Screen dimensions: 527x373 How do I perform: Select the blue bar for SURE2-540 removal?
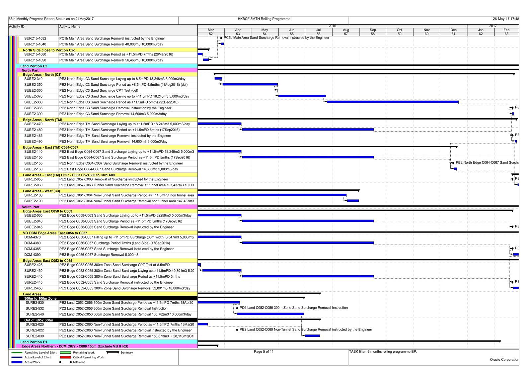[x=270, y=314]
